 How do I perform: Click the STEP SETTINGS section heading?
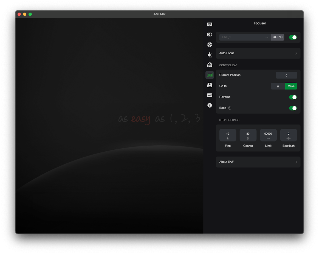pos(229,120)
